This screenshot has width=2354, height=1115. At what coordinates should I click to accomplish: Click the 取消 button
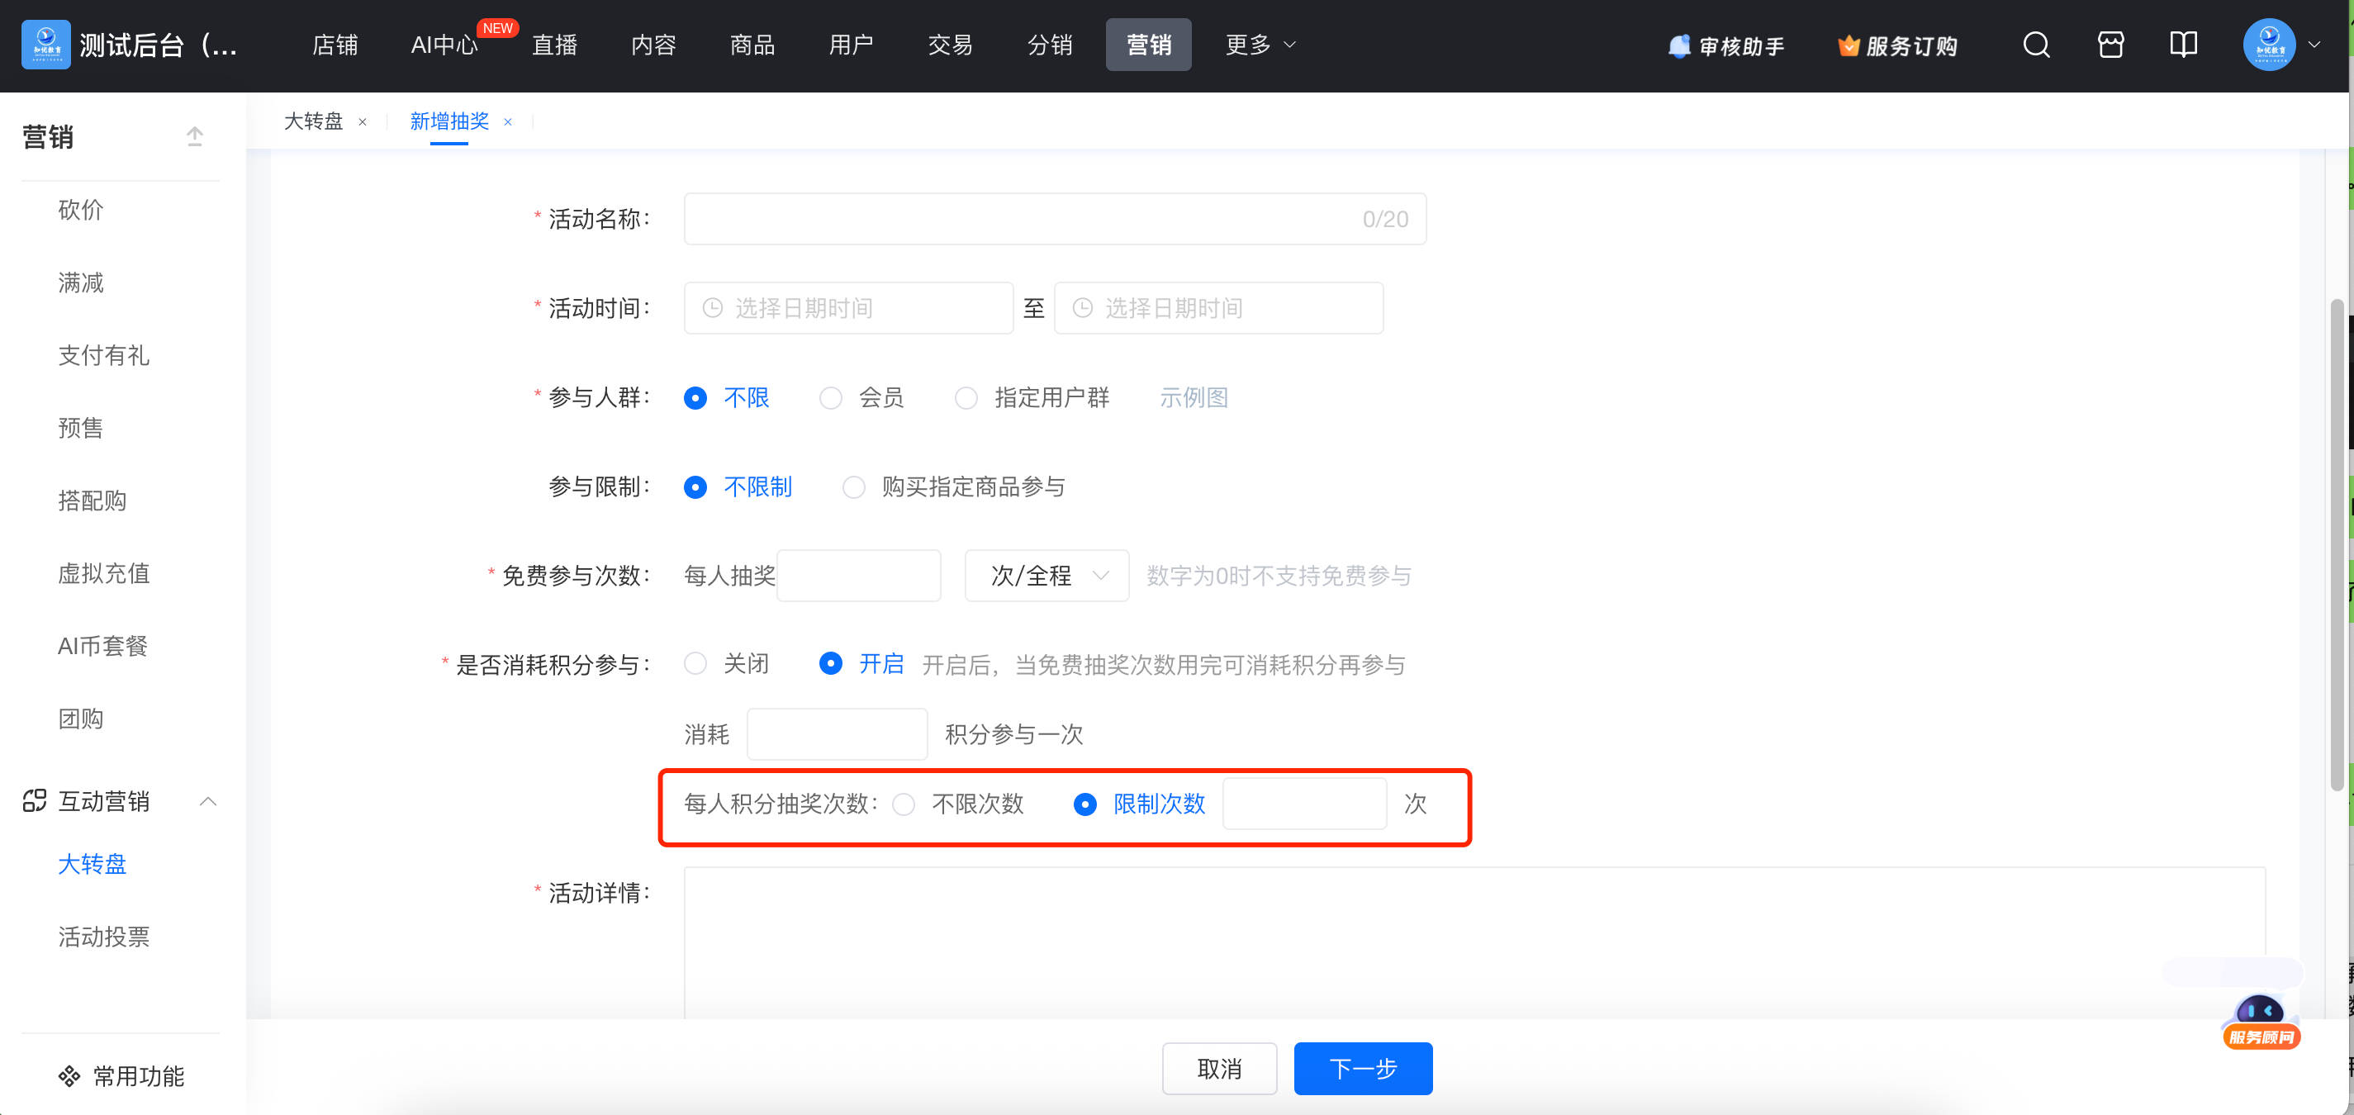click(1219, 1069)
